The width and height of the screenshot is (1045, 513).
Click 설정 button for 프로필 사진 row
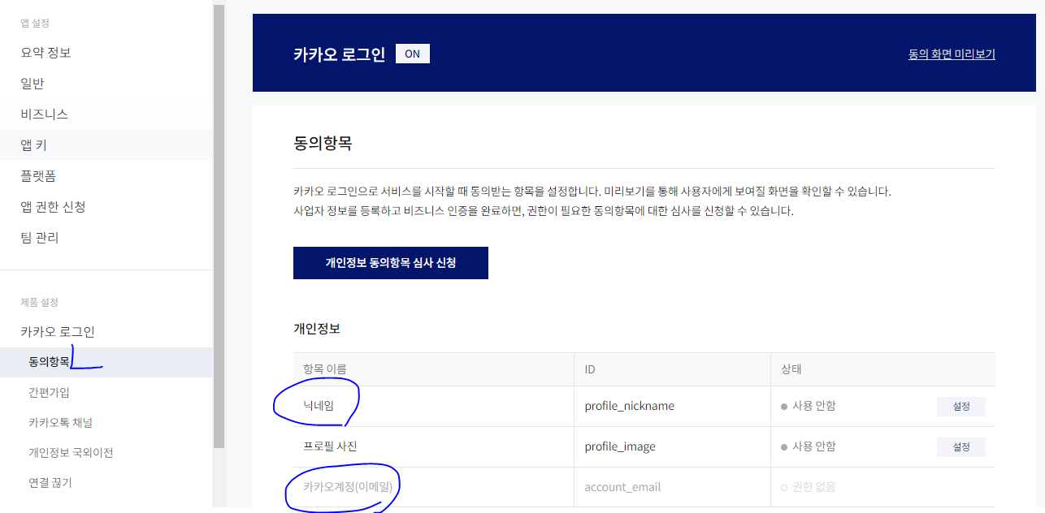961,446
